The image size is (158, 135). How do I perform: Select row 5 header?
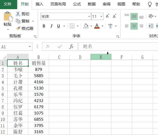[x=4, y=88]
